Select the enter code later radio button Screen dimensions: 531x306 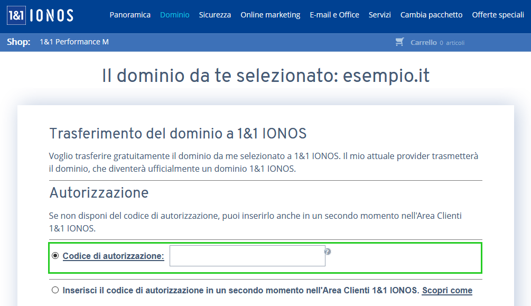pos(55,290)
